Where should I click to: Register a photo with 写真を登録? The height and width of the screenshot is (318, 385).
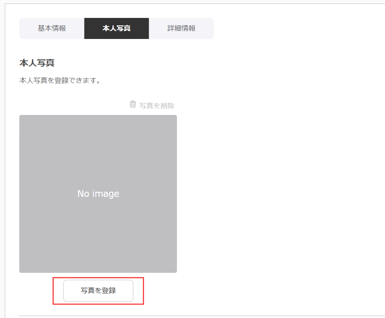coord(98,290)
